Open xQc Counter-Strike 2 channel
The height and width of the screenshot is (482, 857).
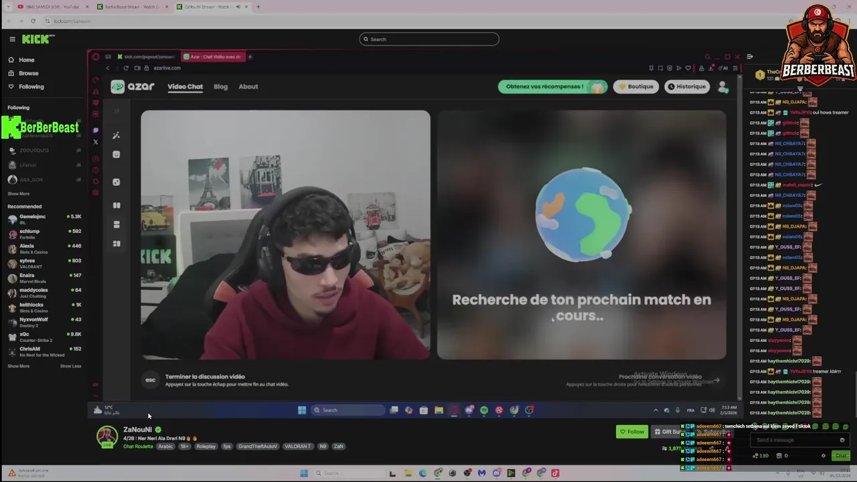coord(44,336)
